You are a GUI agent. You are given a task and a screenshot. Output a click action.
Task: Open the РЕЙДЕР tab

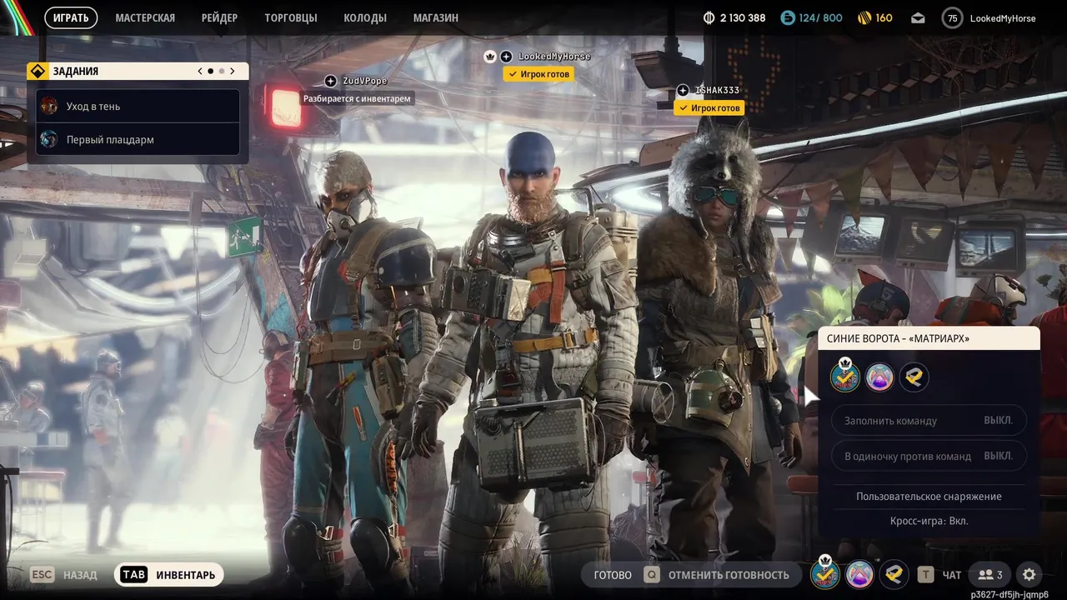219,17
